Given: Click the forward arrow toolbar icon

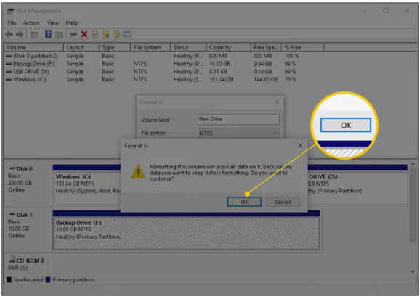Looking at the screenshot, I should 20,34.
